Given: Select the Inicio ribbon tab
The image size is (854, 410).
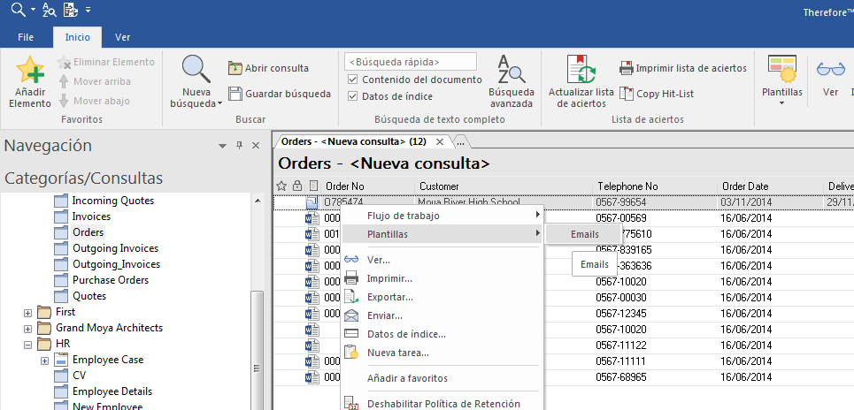Looking at the screenshot, I should (x=77, y=37).
